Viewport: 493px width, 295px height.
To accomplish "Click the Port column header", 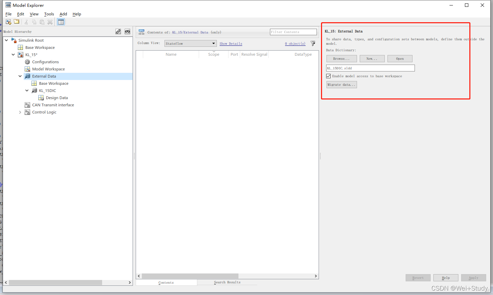I will pyautogui.click(x=234, y=54).
